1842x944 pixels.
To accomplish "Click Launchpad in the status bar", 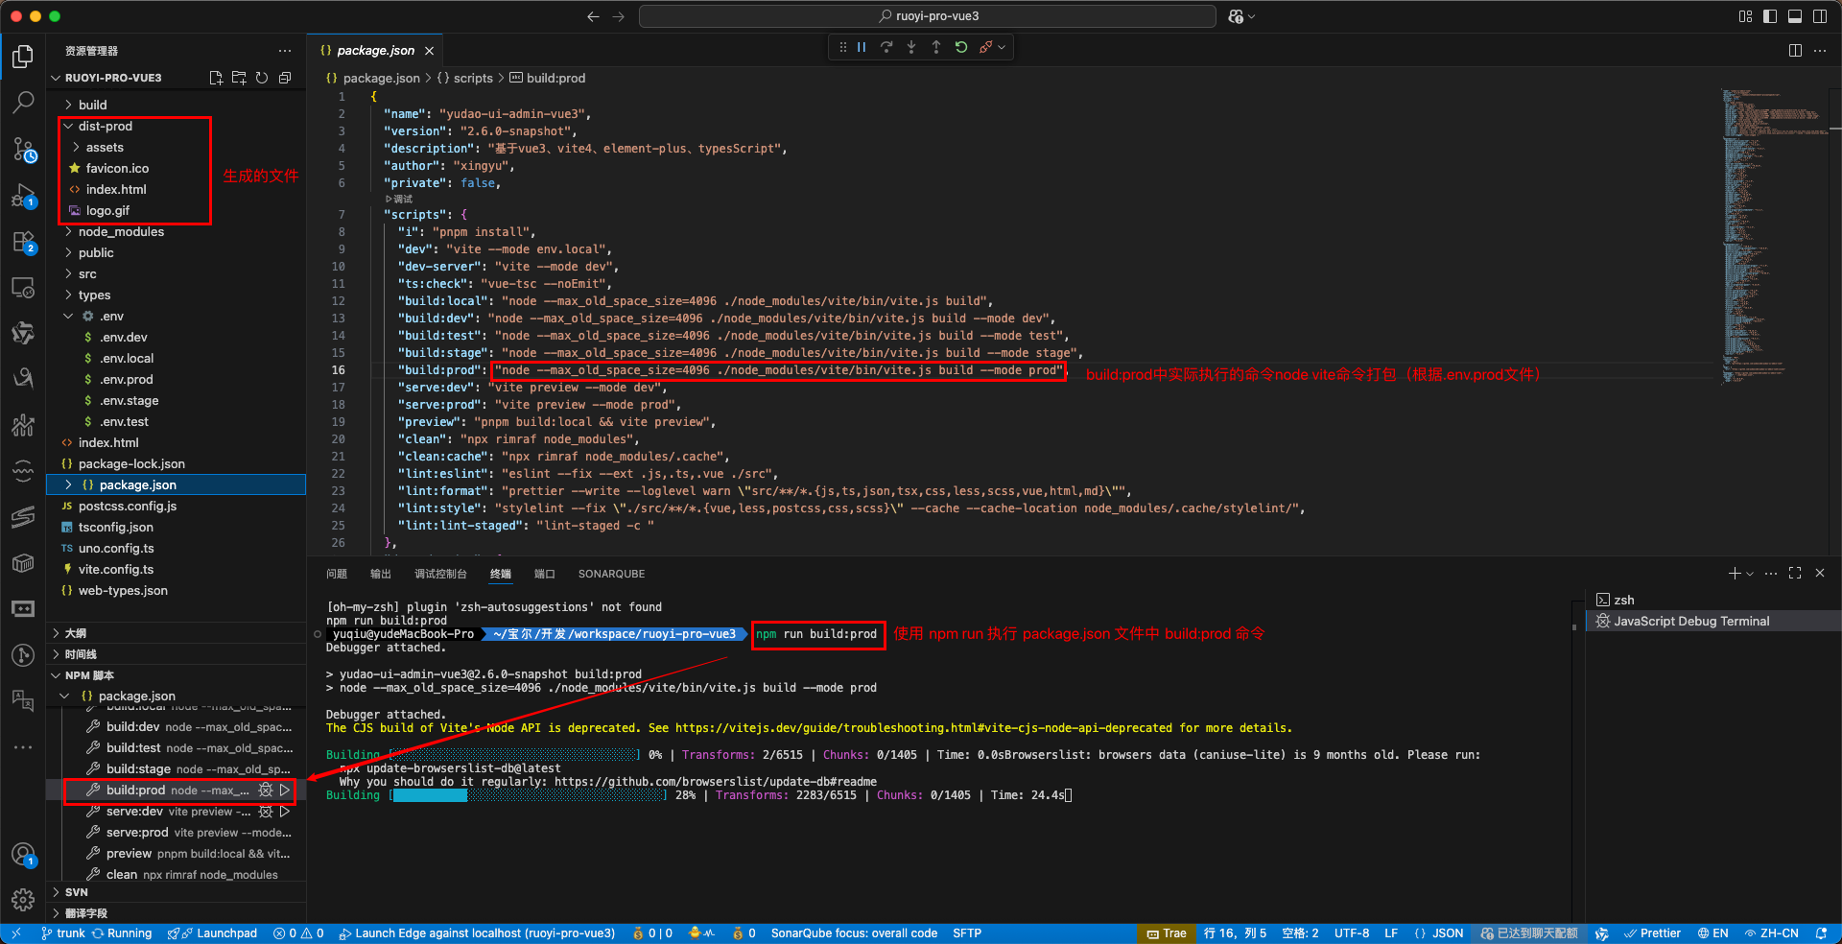I will tap(212, 933).
